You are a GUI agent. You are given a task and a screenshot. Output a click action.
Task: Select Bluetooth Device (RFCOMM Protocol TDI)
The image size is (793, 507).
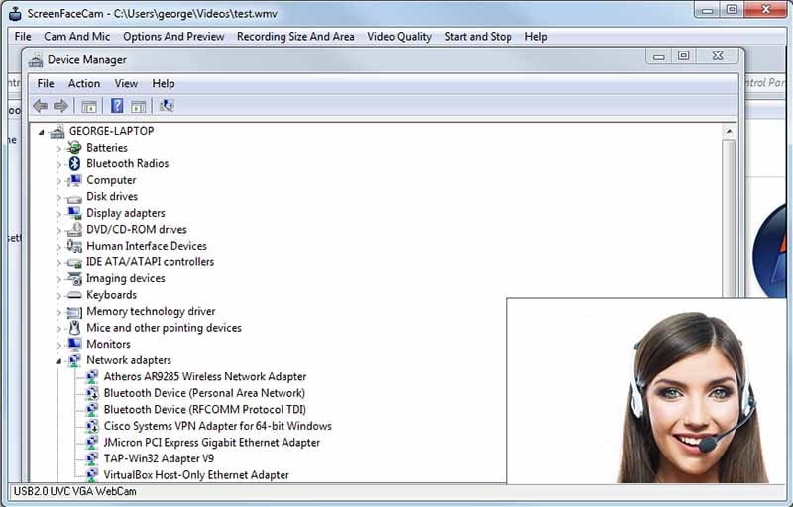pos(205,410)
